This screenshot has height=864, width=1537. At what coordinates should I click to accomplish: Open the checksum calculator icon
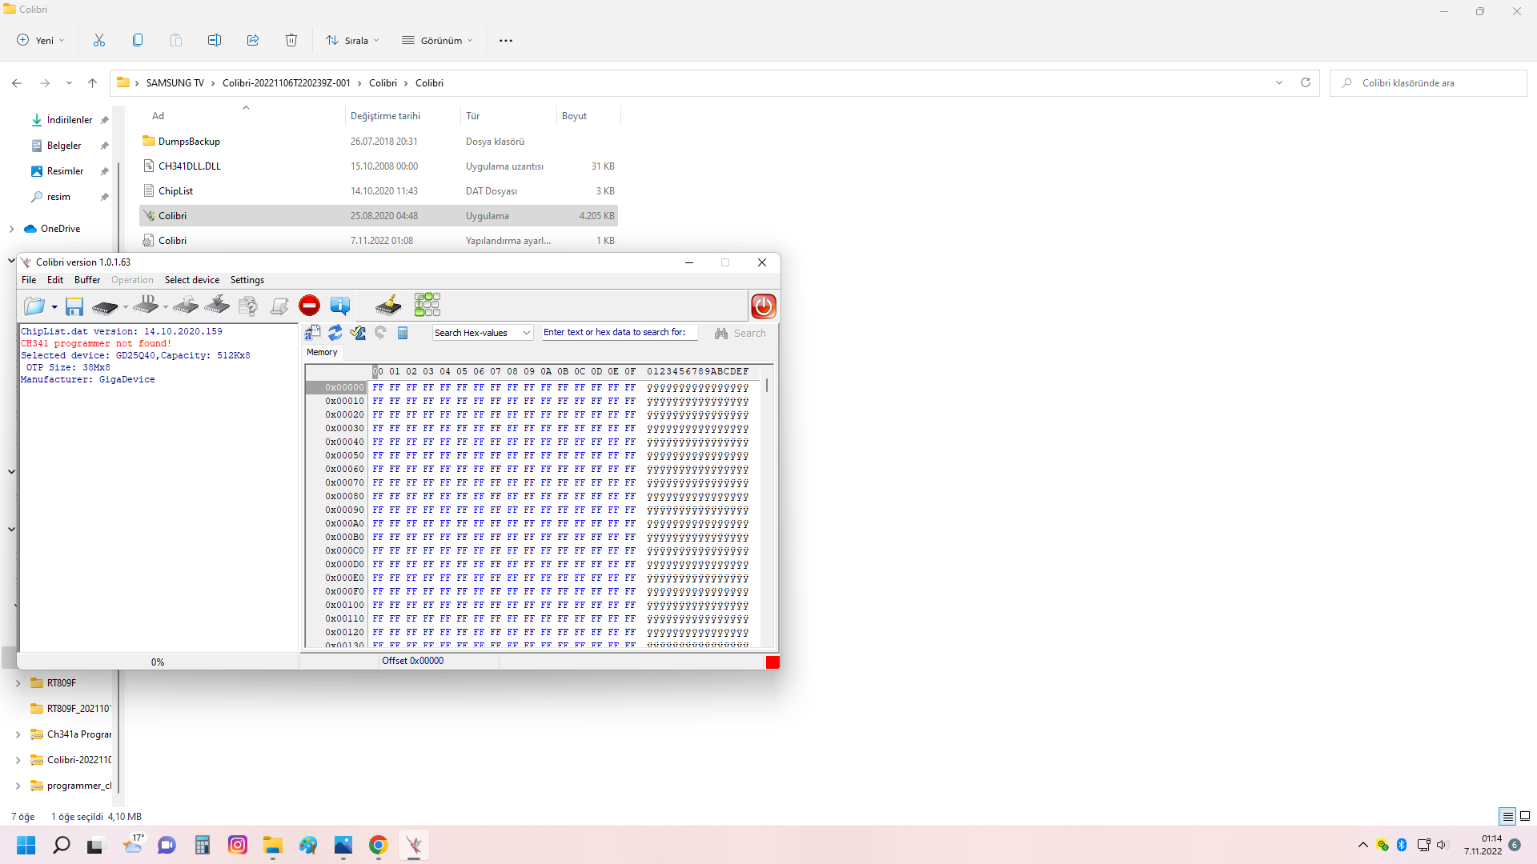pyautogui.click(x=403, y=333)
